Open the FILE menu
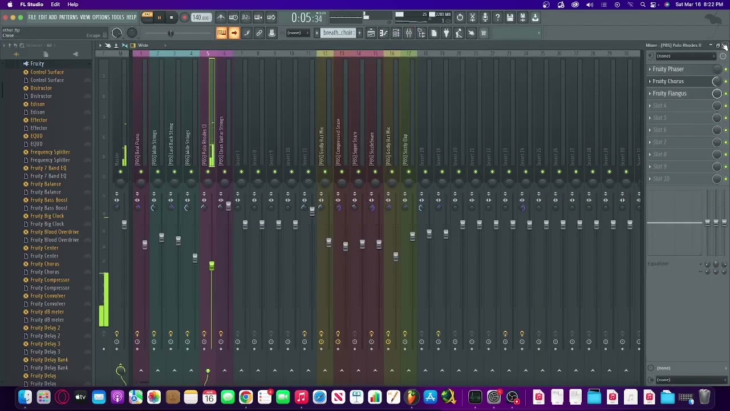 coord(32,18)
